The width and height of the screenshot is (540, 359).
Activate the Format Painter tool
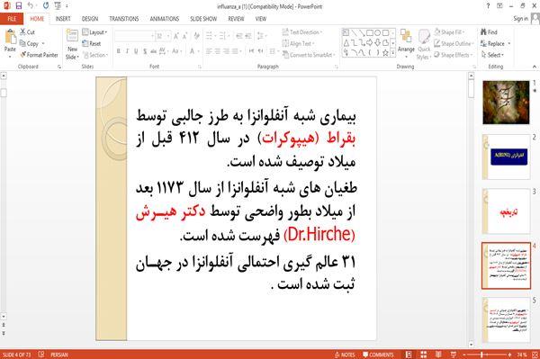tap(39, 55)
